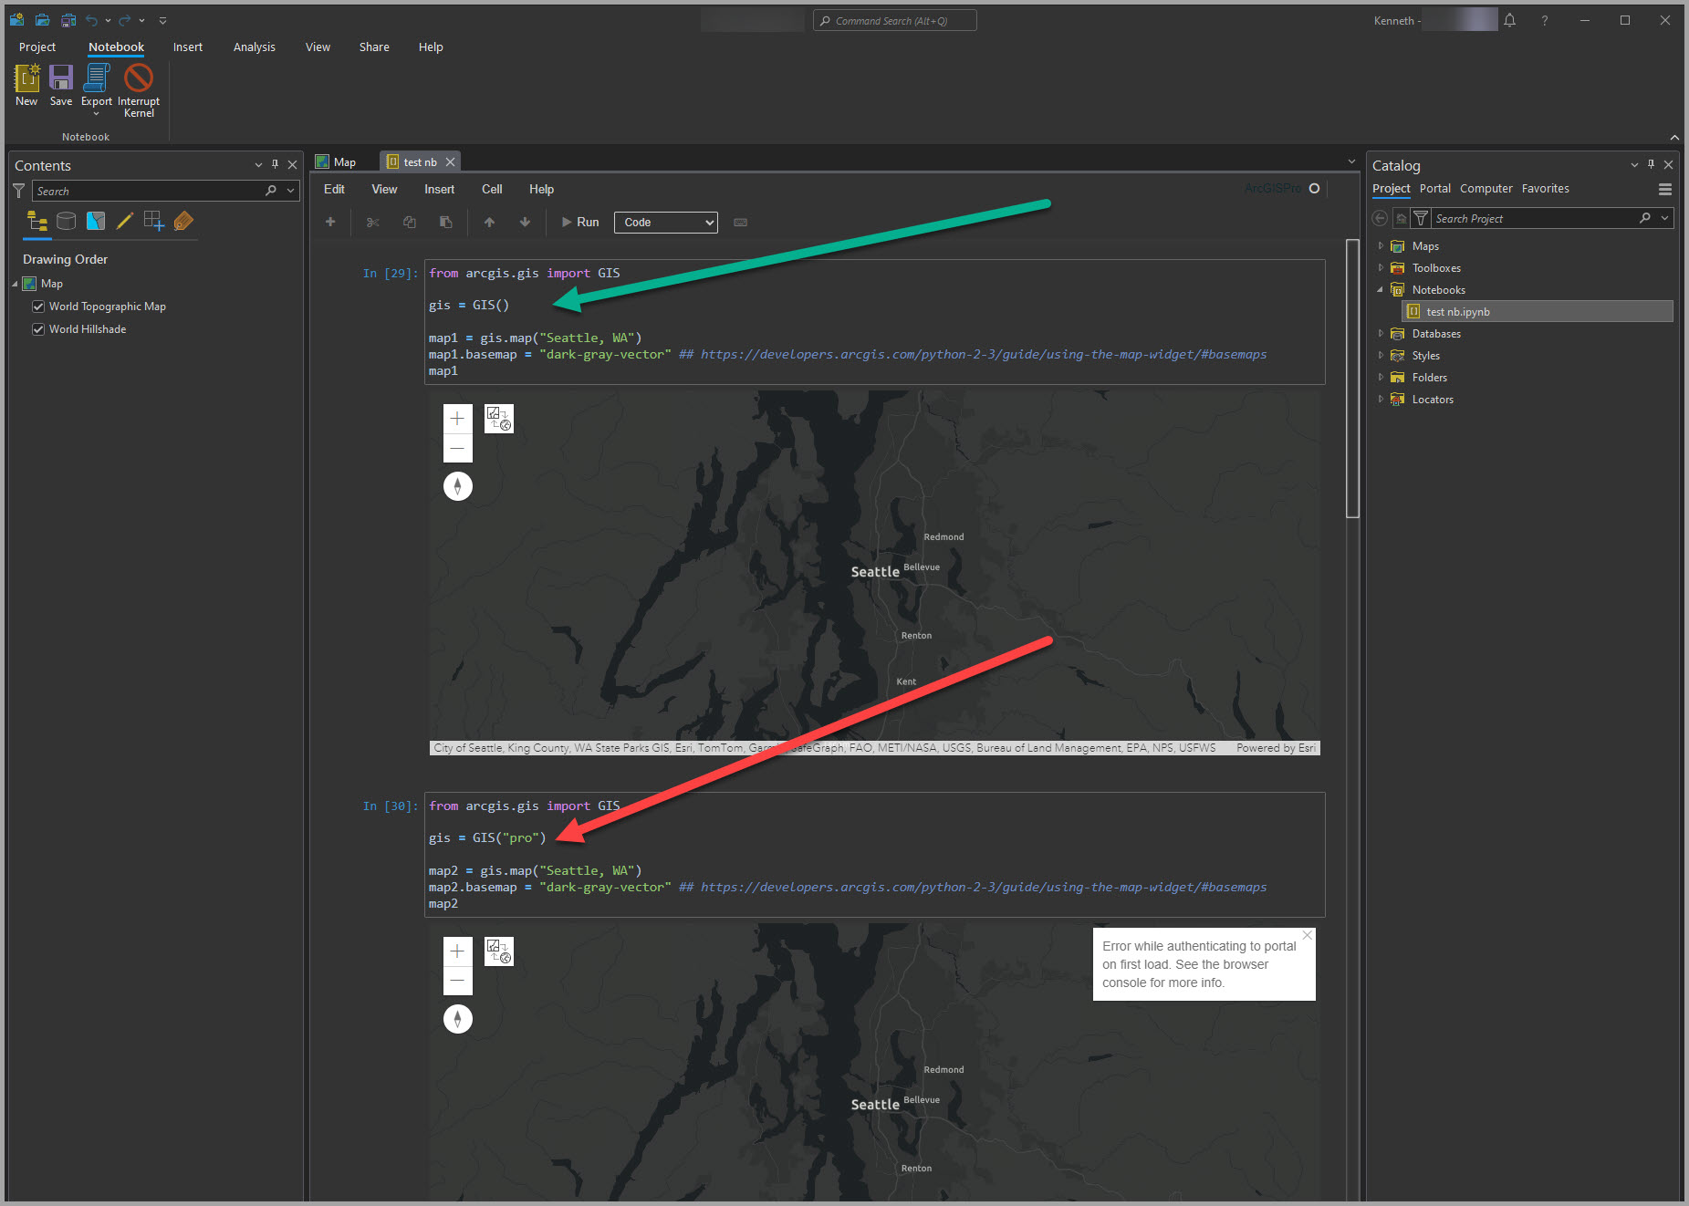Copy selected cells icon in notebook toolbar
The width and height of the screenshot is (1689, 1206).
[410, 222]
